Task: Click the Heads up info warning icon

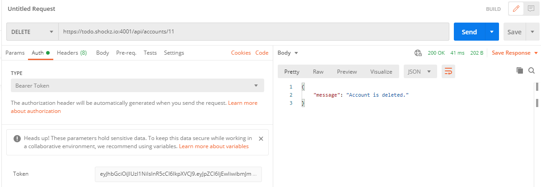Action: [x=17, y=139]
